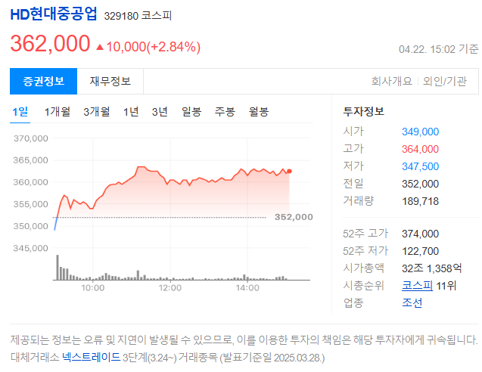482x372 pixels.
Task: View the 월봉 monthly candle chart
Action: click(259, 111)
